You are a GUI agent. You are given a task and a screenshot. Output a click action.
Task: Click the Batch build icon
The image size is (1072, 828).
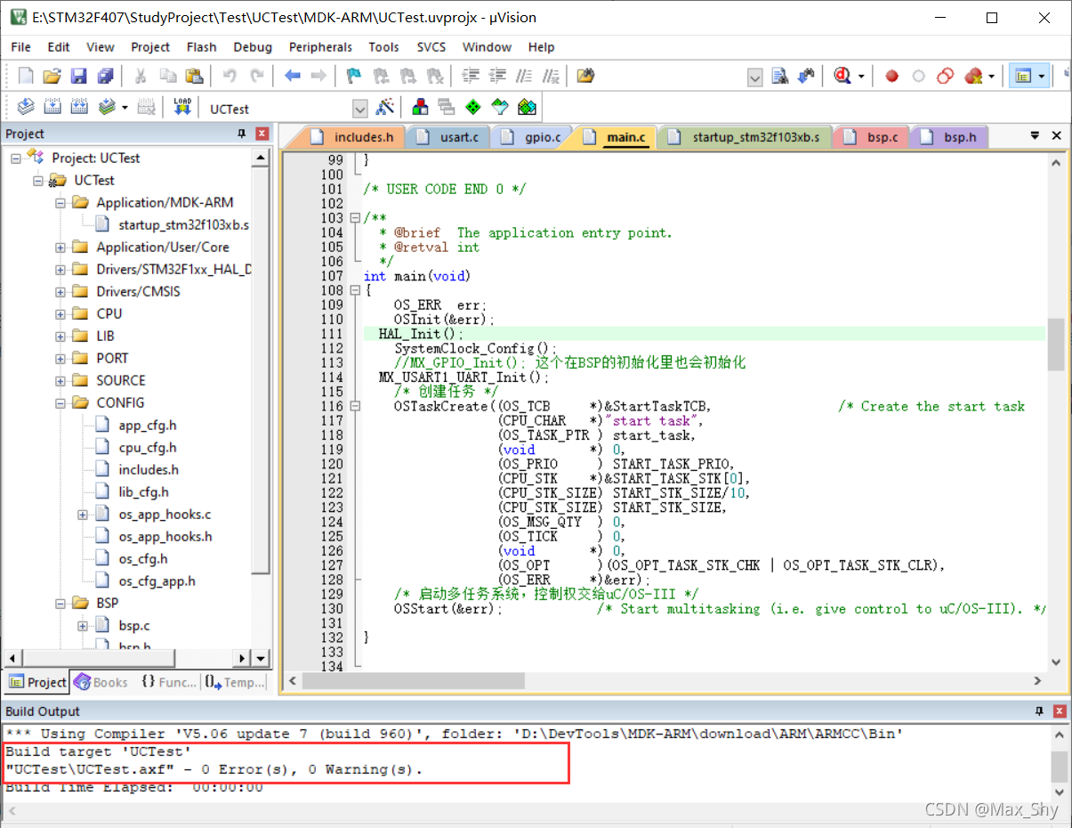(x=107, y=108)
